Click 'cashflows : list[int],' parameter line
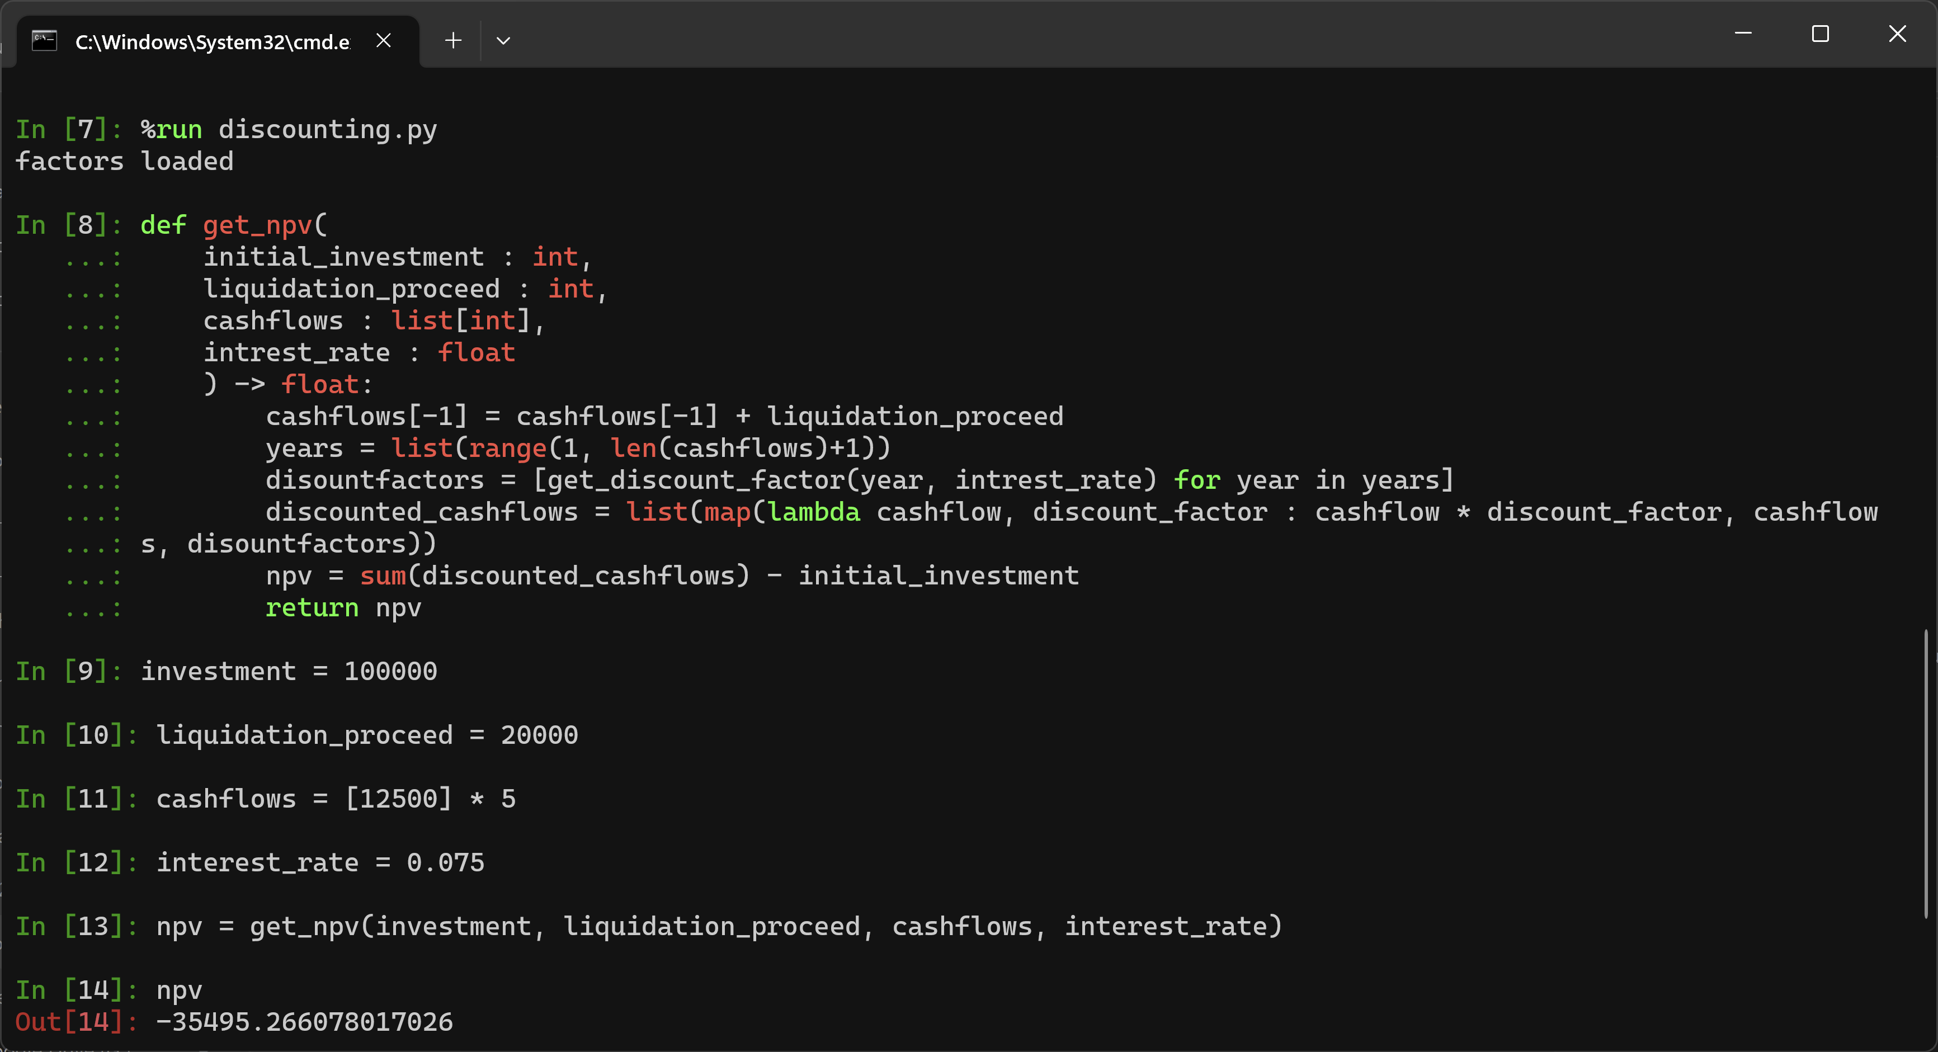Screen dimensions: 1938x1052 tap(374, 320)
